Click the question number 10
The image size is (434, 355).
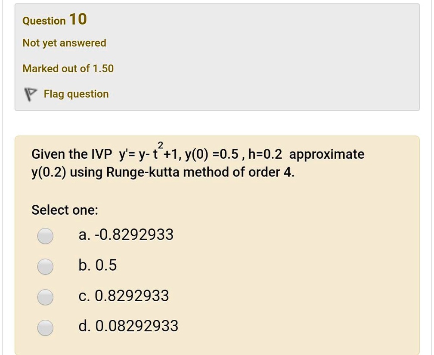[78, 19]
